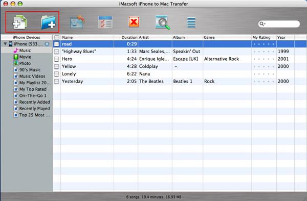Check the box for Hero
Image resolution: width=307 pixels, height=201 pixels.
56,59
